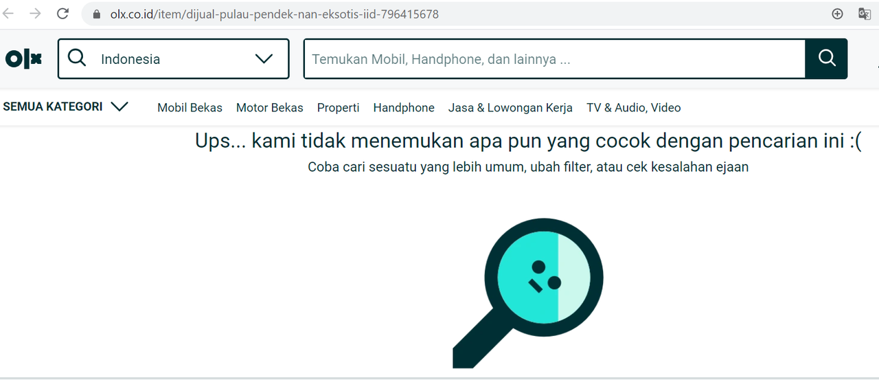Expand the chevron beside SEMUA KATEGORI
Screen dimensions: 879x380
[x=119, y=107]
